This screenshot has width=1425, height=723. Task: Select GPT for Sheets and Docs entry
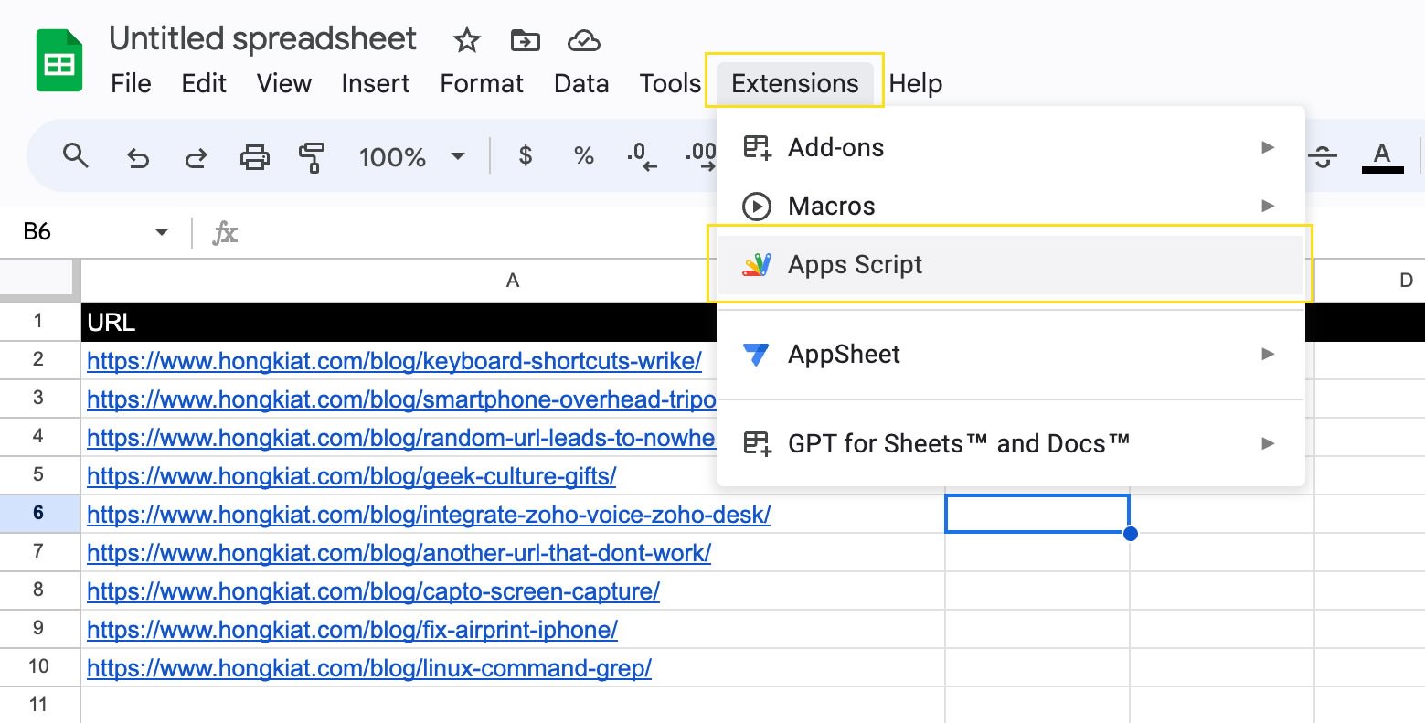click(x=1011, y=443)
